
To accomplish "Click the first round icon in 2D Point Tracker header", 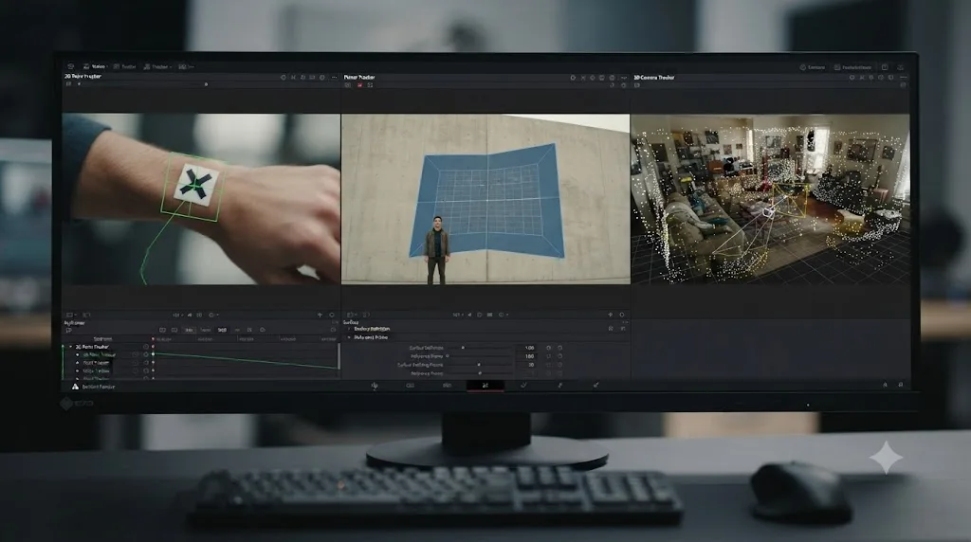I will 284,78.
